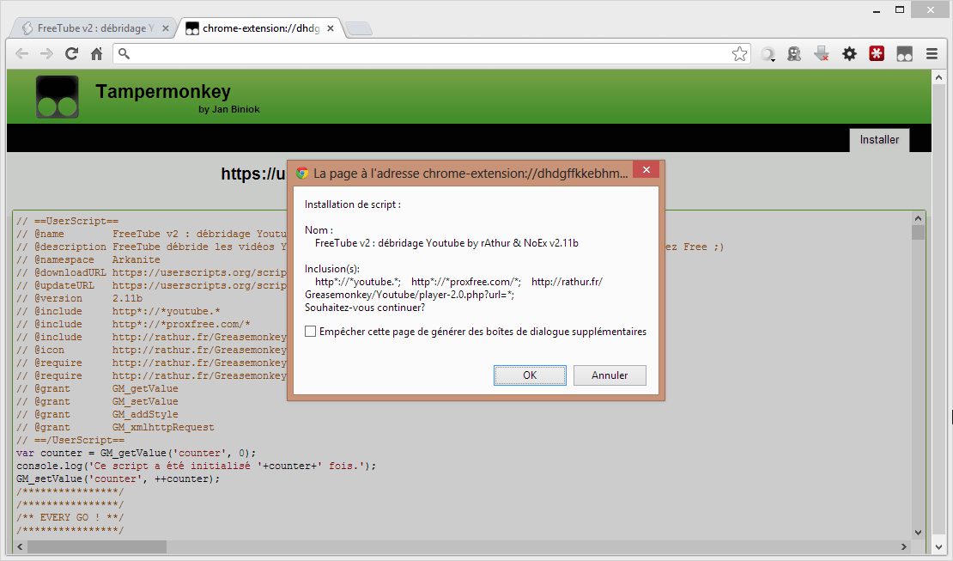Confirm installation with OK button
The height and width of the screenshot is (561, 953).
pyautogui.click(x=530, y=375)
